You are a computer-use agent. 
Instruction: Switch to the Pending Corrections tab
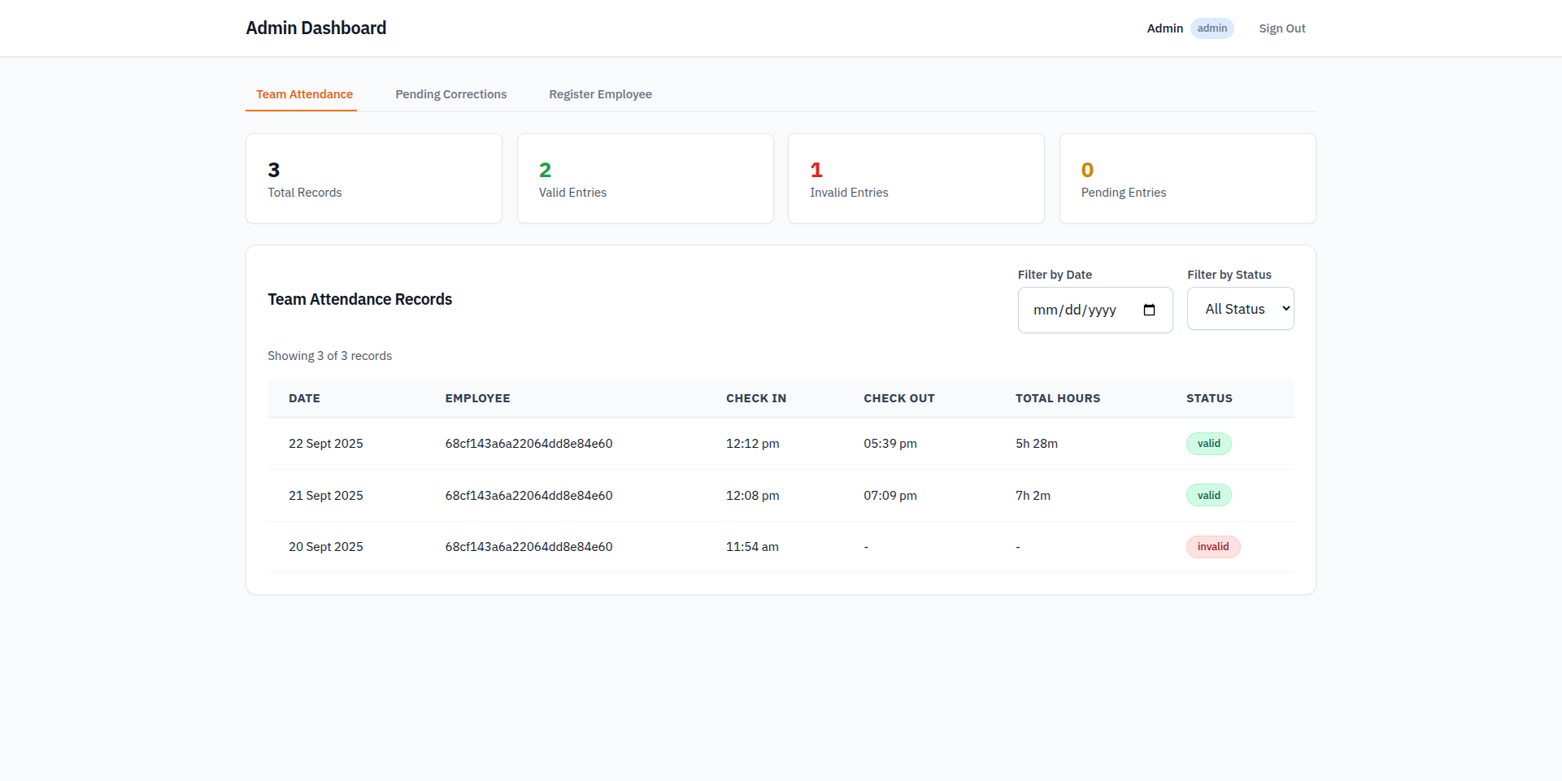point(450,94)
